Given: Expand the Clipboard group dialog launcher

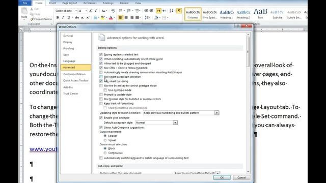Looking at the screenshot, I should tap(51, 24).
